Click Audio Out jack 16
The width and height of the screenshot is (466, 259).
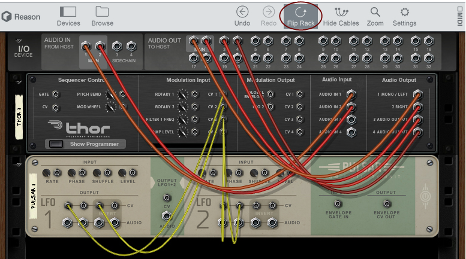point(429,41)
